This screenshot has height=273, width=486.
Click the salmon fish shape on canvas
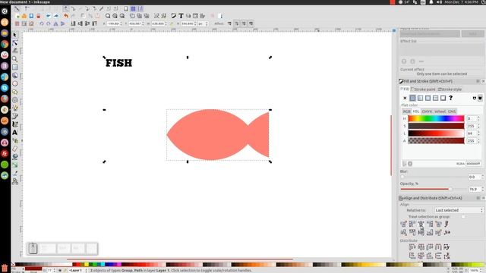coord(218,135)
